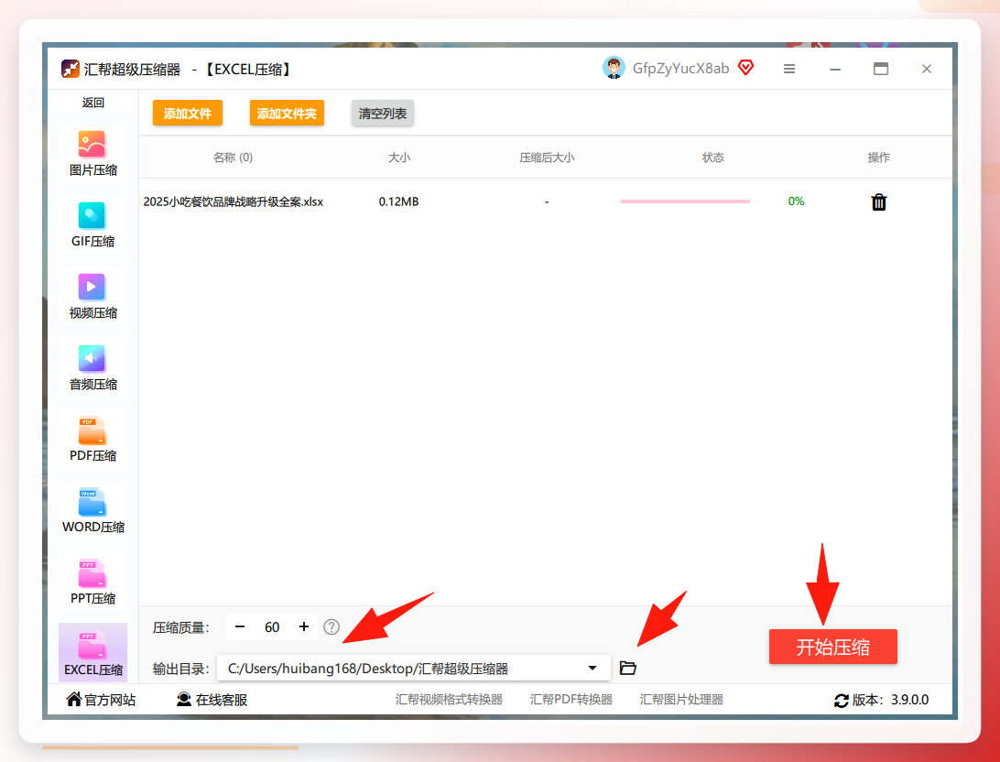Open the 汇帮视频格式转换器 link

pyautogui.click(x=449, y=700)
